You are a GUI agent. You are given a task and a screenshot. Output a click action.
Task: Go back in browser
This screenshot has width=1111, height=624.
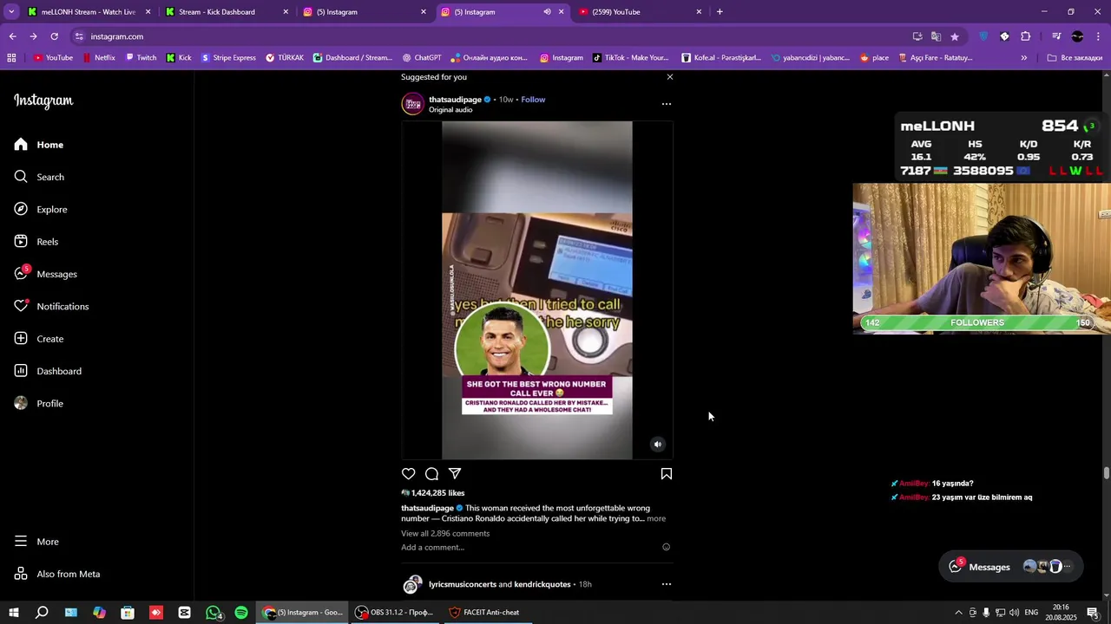[x=12, y=36]
